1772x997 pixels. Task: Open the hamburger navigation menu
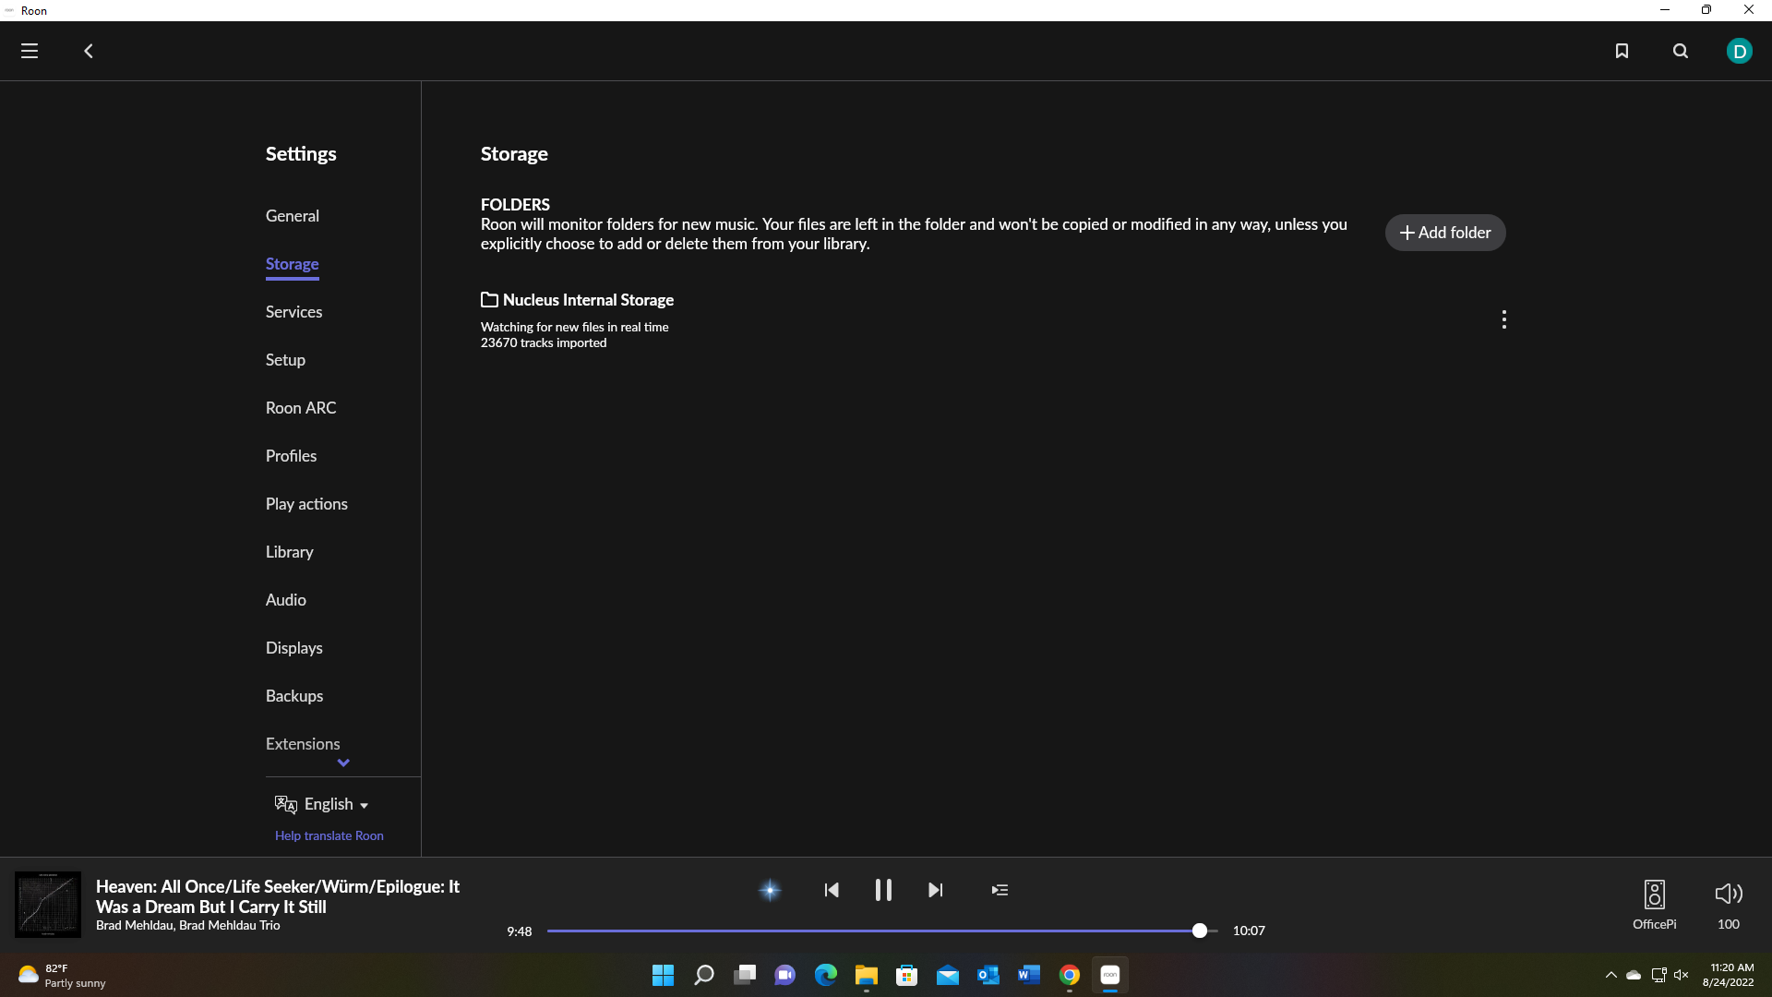click(30, 51)
